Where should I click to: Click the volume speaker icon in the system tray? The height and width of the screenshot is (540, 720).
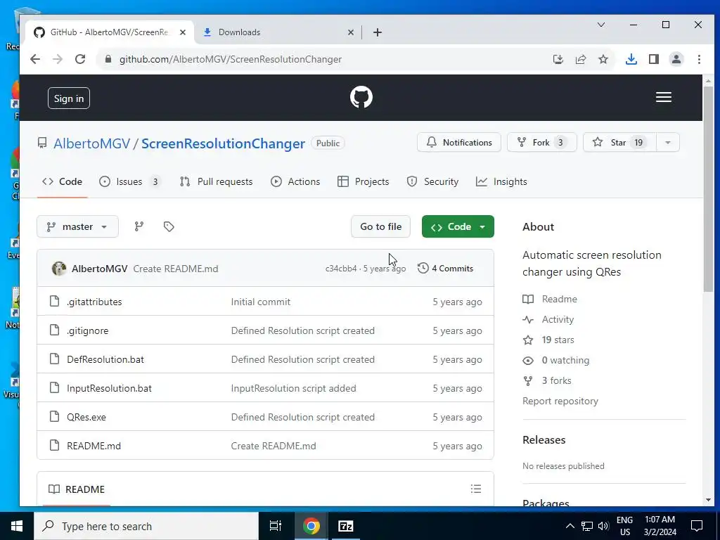coord(603,526)
